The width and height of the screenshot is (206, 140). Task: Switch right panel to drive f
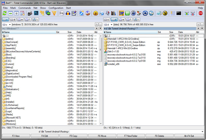coord(129,19)
